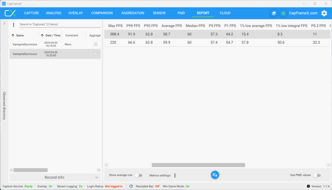
Task: Sort by Game column arrow
Action: 13,35
